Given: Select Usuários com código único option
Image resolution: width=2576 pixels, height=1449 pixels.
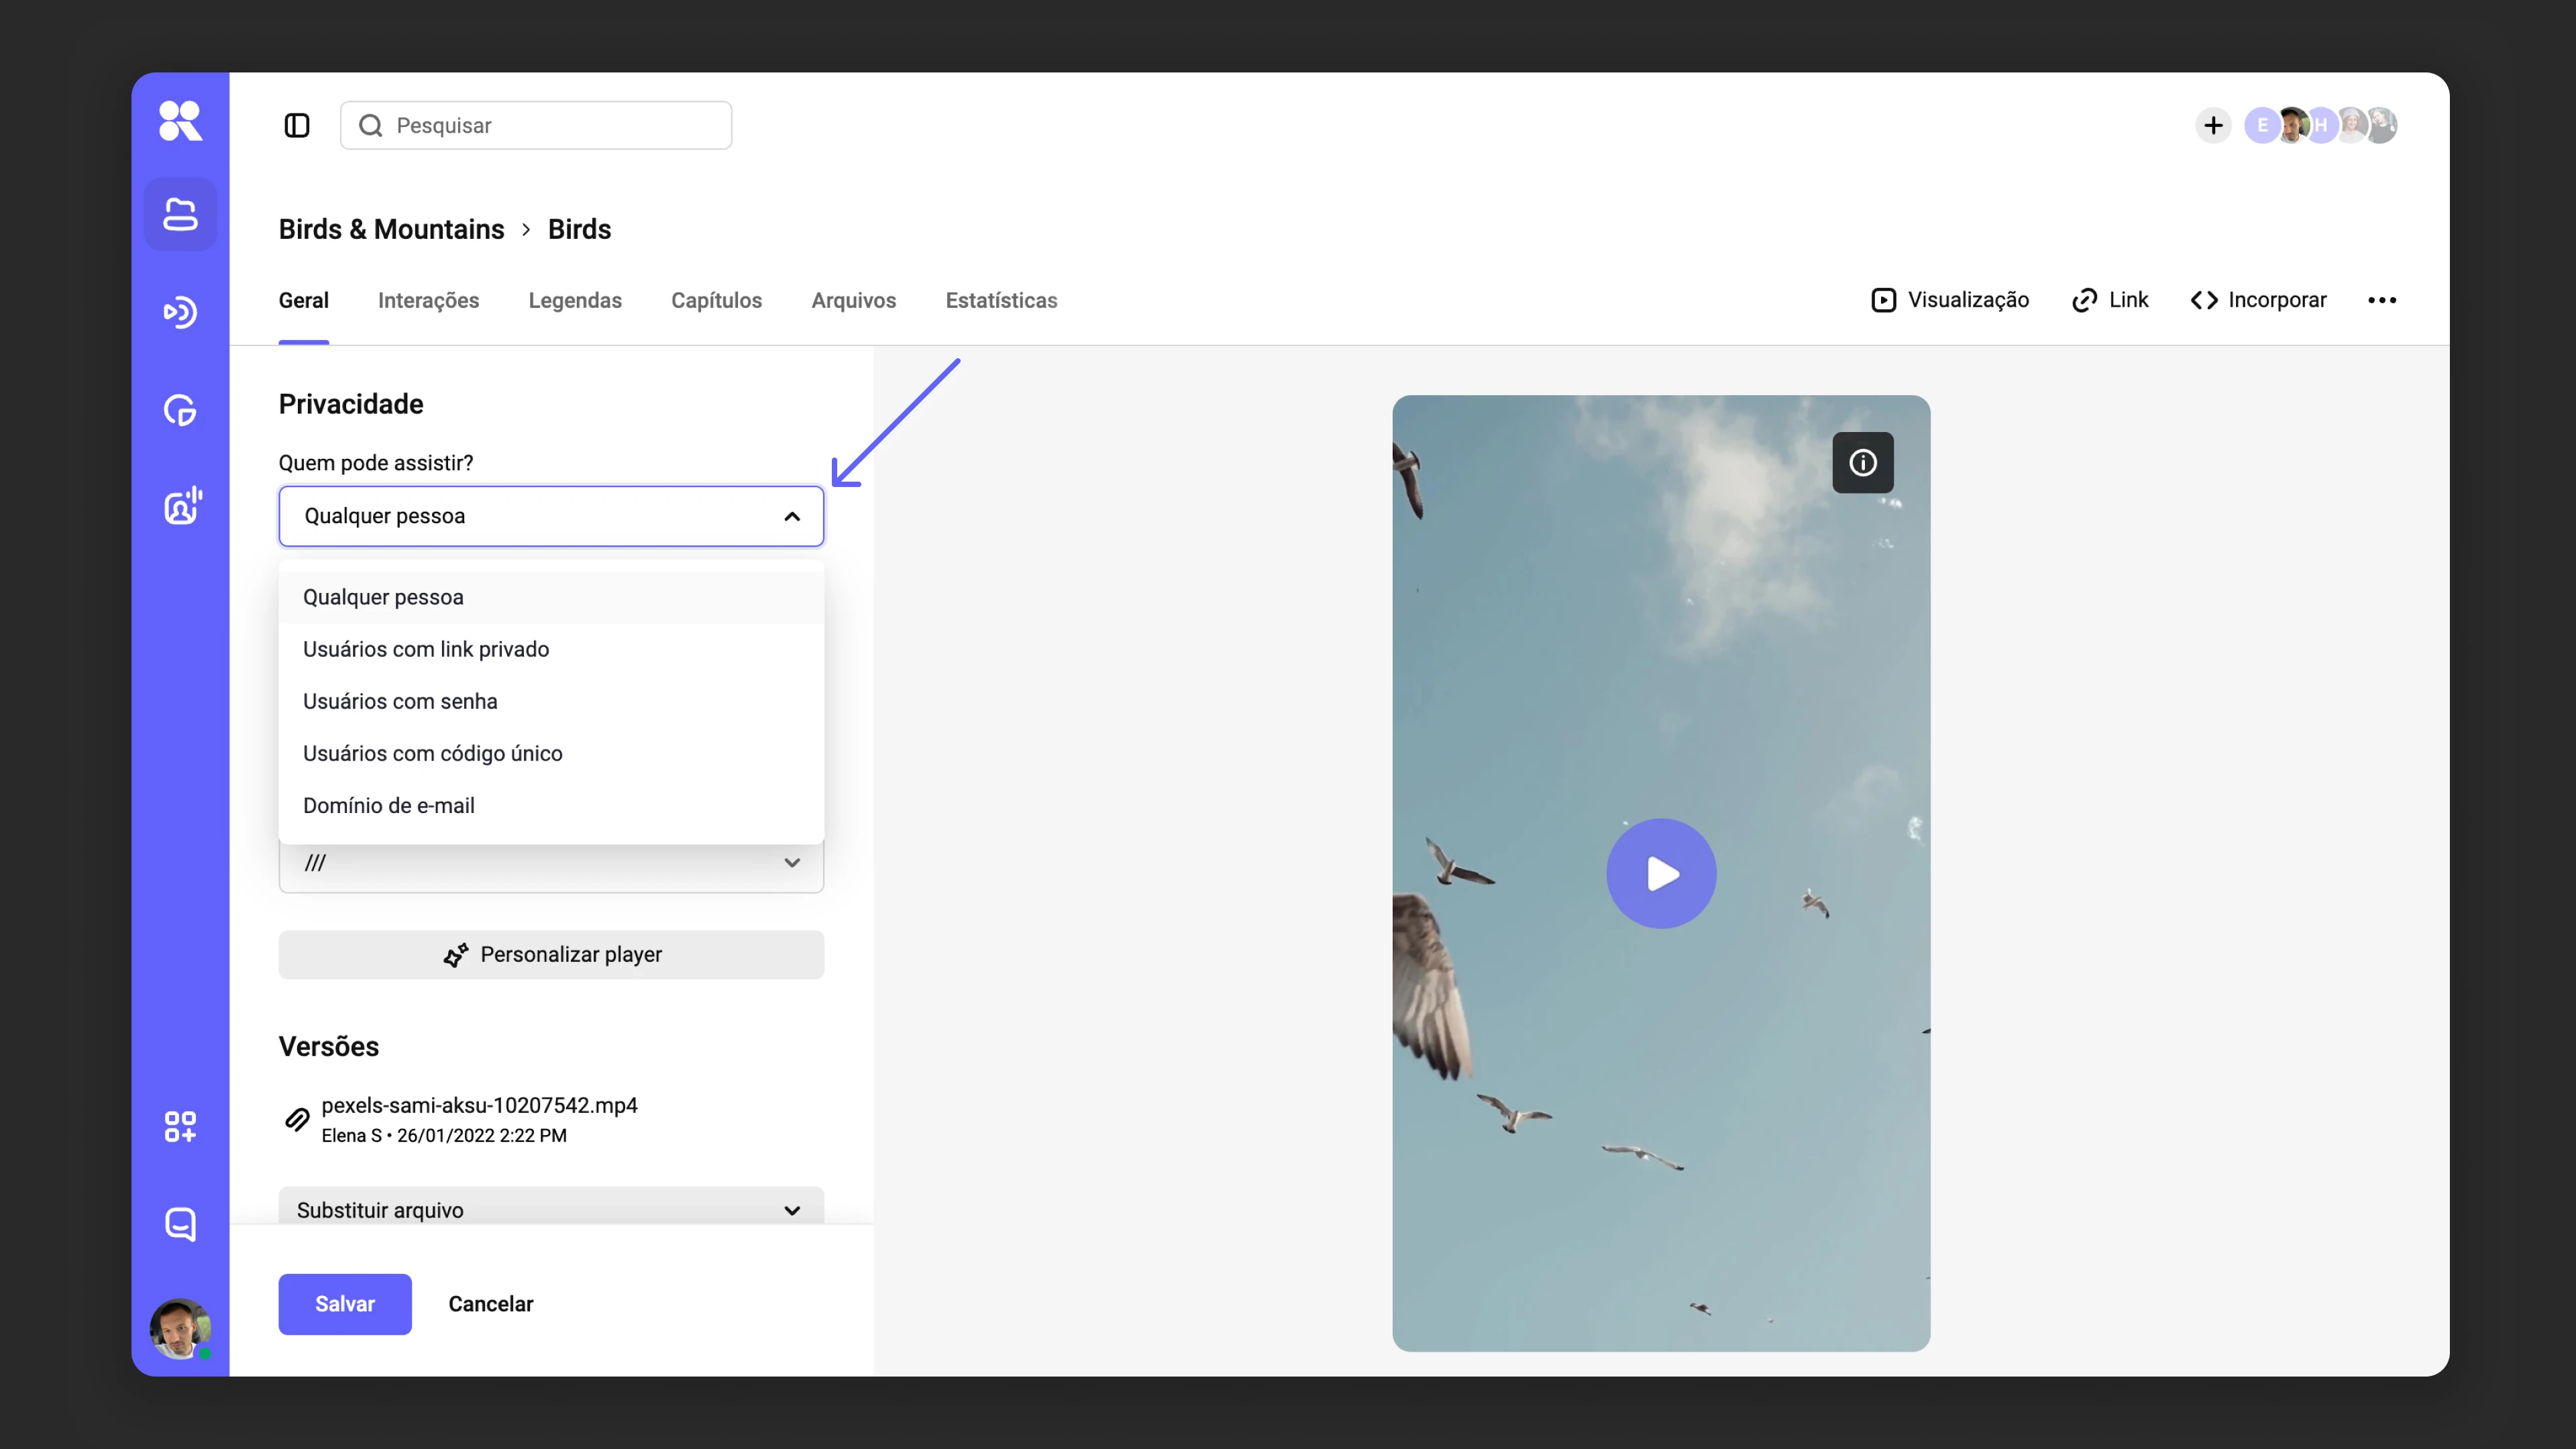Looking at the screenshot, I should tap(551, 753).
